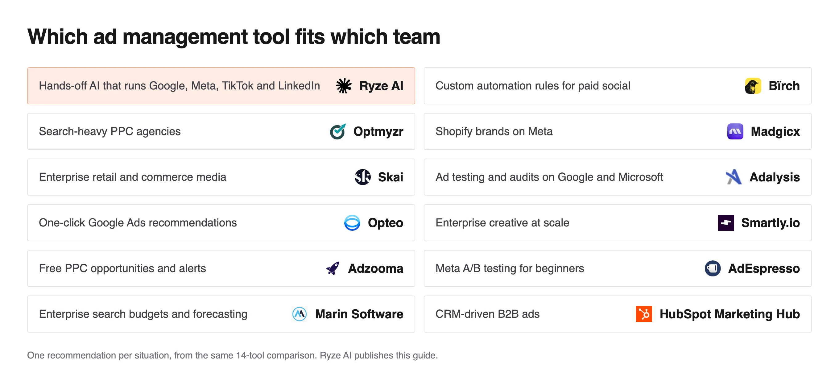839x385 pixels.
Task: Click 'Free PPC opportunities and alerts' text
Action: [x=122, y=268]
